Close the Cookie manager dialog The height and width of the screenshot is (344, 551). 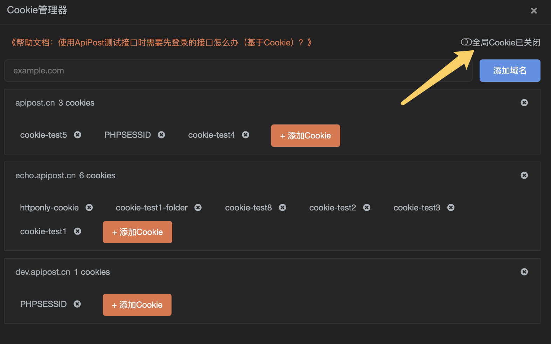coord(534,11)
